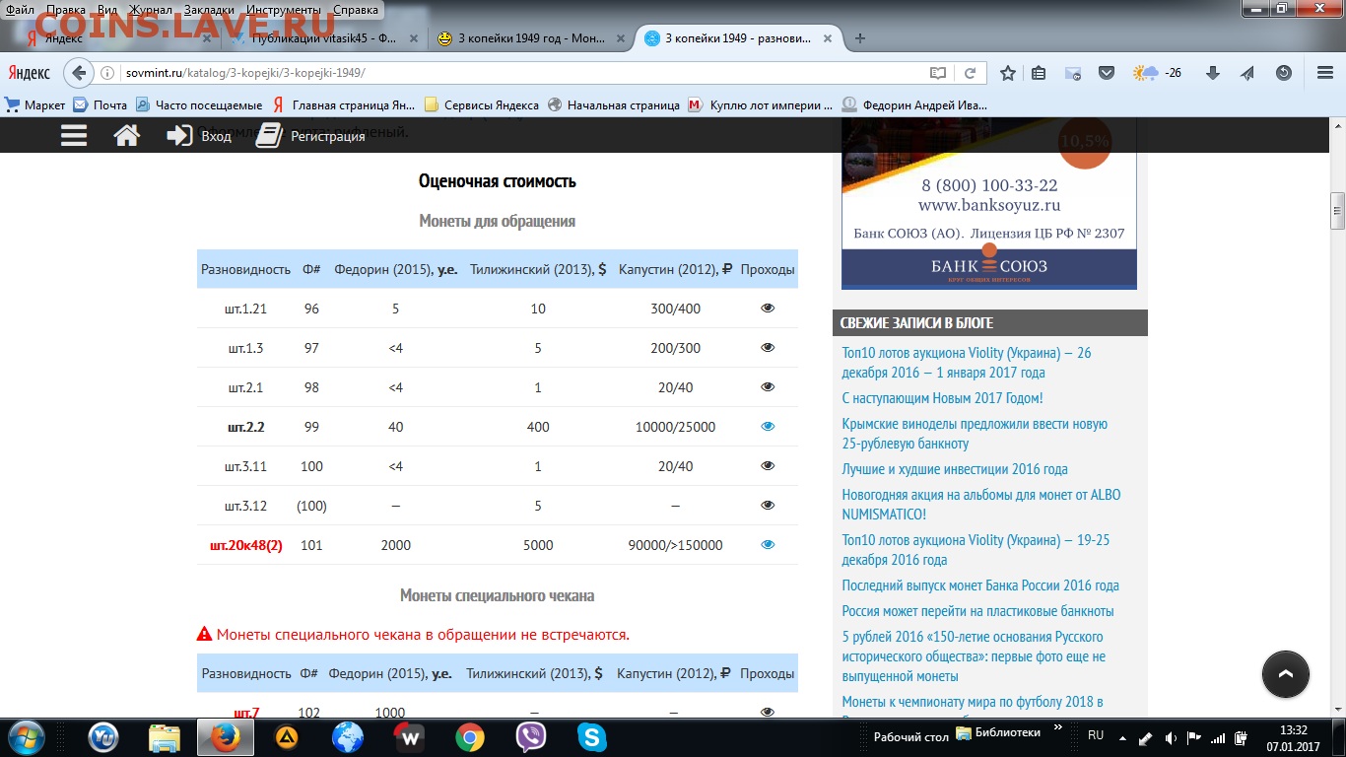Open the site hamburger menu
The image size is (1346, 757).
tap(74, 135)
